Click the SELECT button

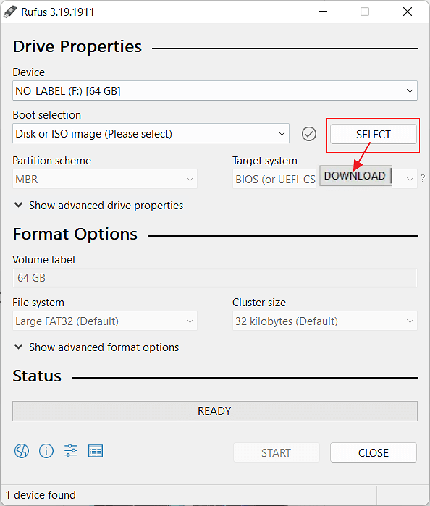pyautogui.click(x=374, y=134)
